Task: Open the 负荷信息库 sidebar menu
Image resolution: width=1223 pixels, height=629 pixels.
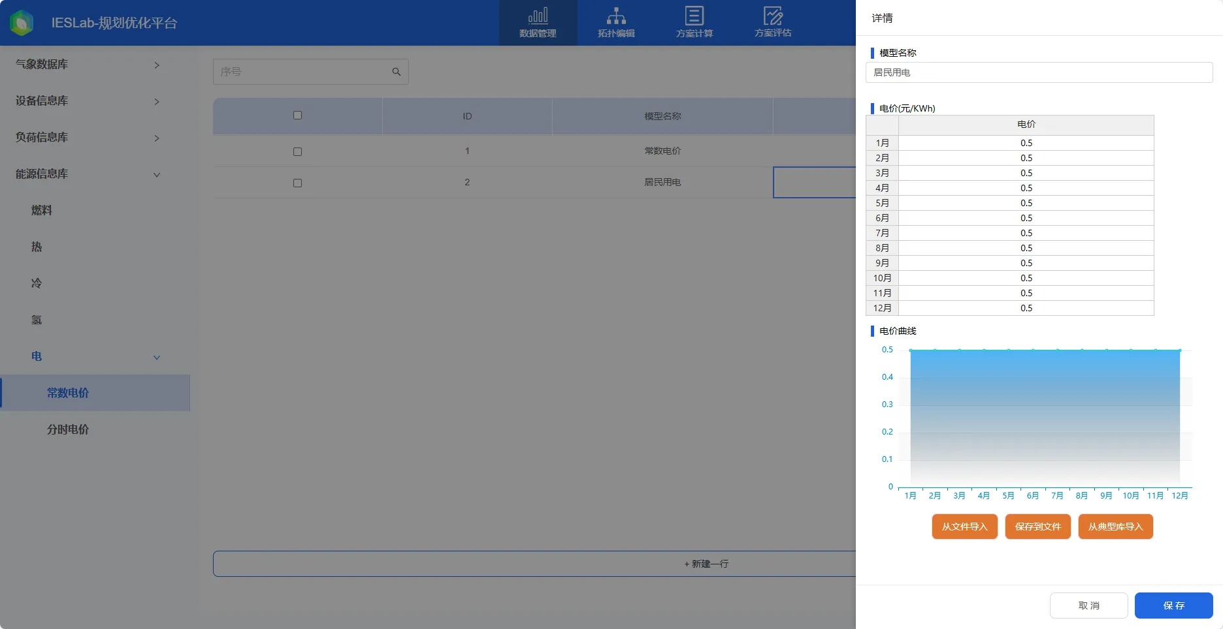Action: click(x=95, y=137)
